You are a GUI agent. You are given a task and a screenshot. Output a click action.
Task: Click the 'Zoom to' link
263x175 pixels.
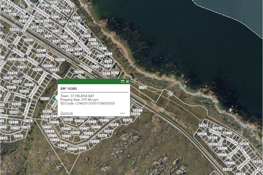[67, 113]
